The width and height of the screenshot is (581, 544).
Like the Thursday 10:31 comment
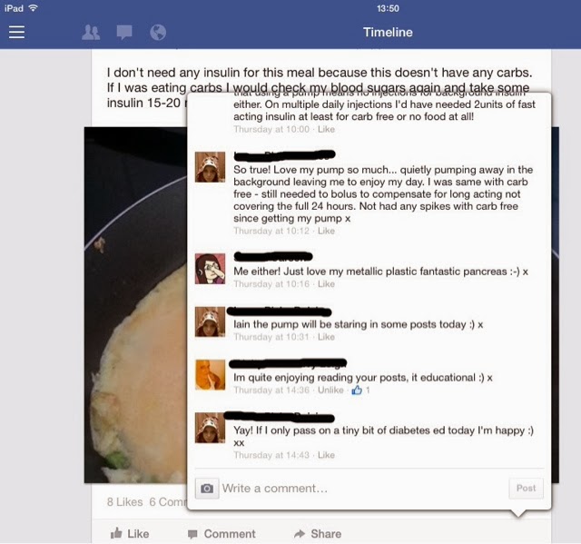(x=326, y=337)
